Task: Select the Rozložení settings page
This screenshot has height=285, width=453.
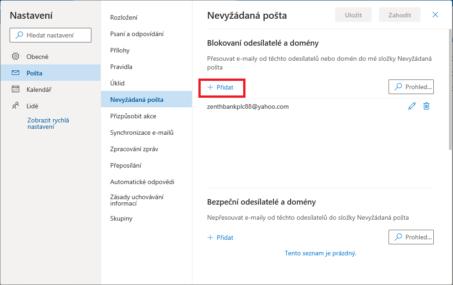Action: click(124, 17)
